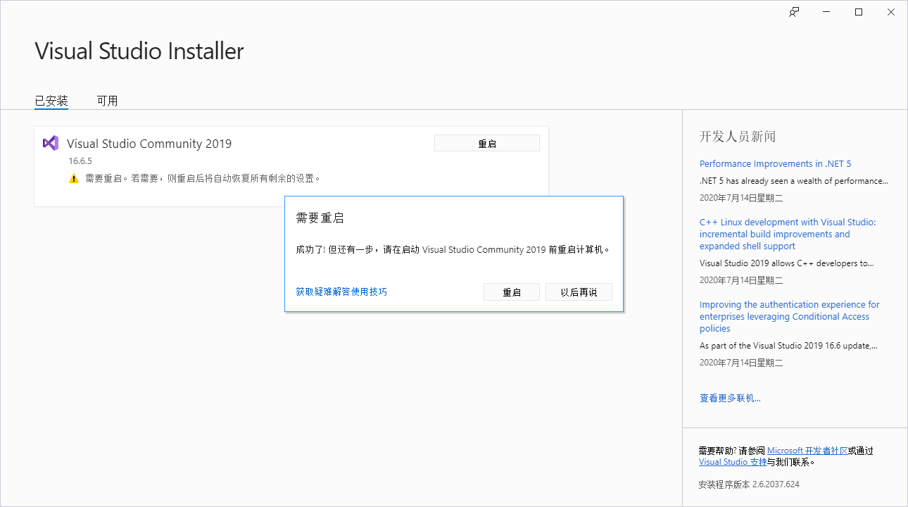Click the Visual Studio Installer title
This screenshot has height=507, width=908.
click(139, 51)
